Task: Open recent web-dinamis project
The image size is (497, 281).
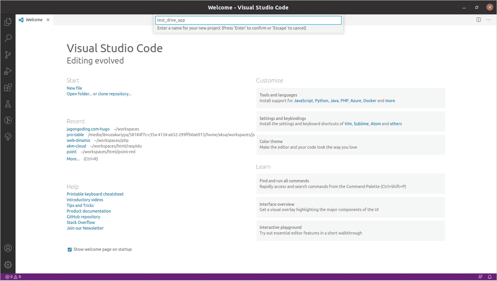Action: point(78,140)
